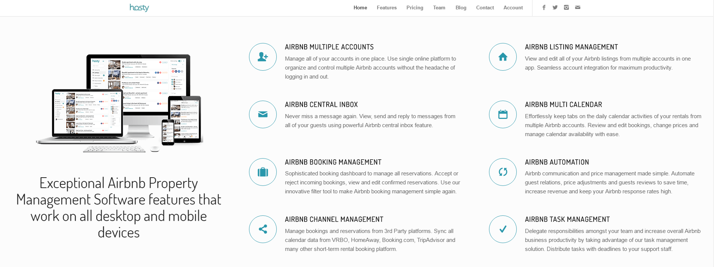Click the 'Delegate responsibilities amongst your team' text
Image resolution: width=714 pixels, height=267 pixels.
click(x=613, y=240)
